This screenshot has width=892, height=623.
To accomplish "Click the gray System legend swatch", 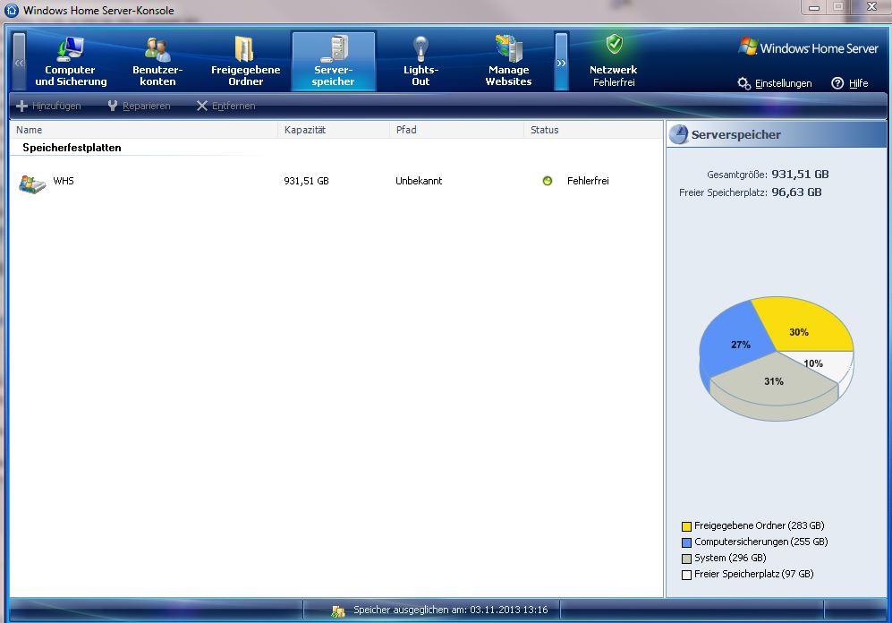I will point(686,559).
